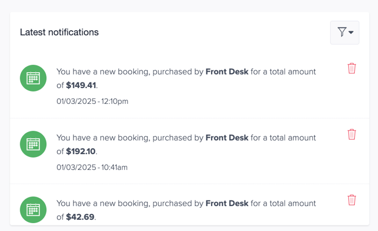Open the Front Desk link in $192.10 notification
Image resolution: width=378 pixels, height=231 pixels.
tap(227, 138)
